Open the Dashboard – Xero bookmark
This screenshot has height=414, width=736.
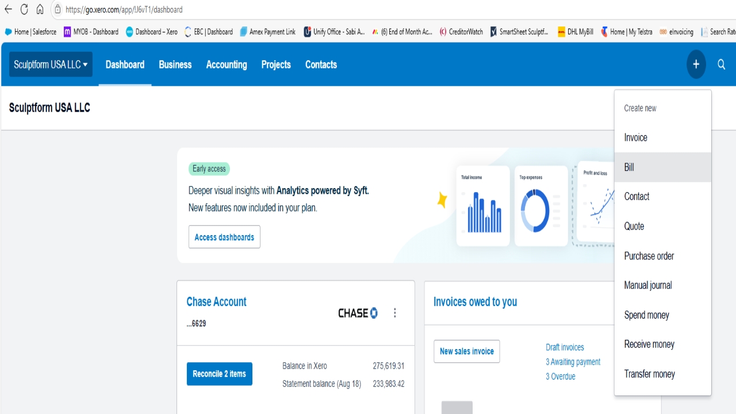[152, 32]
